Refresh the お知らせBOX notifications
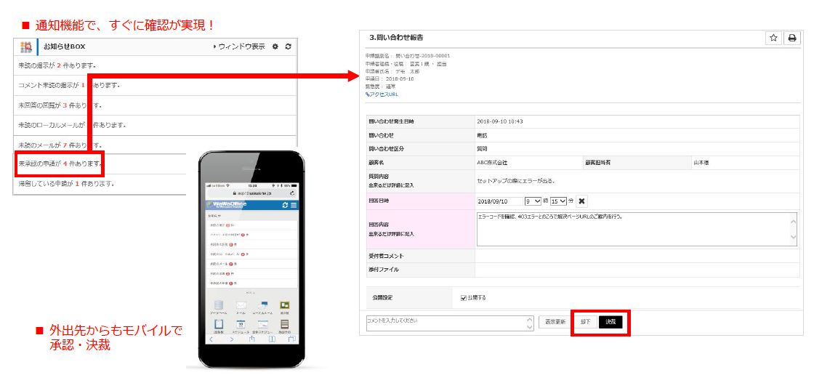Viewport: 814px width, 375px height. [288, 47]
